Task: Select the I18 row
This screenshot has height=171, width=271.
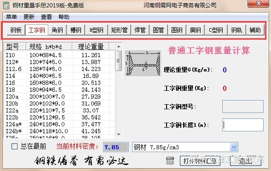Action: pyautogui.click(x=59, y=90)
